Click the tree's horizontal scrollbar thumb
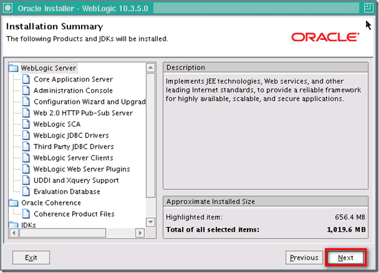Image resolution: width=379 pixels, height=273 pixels. point(63,233)
